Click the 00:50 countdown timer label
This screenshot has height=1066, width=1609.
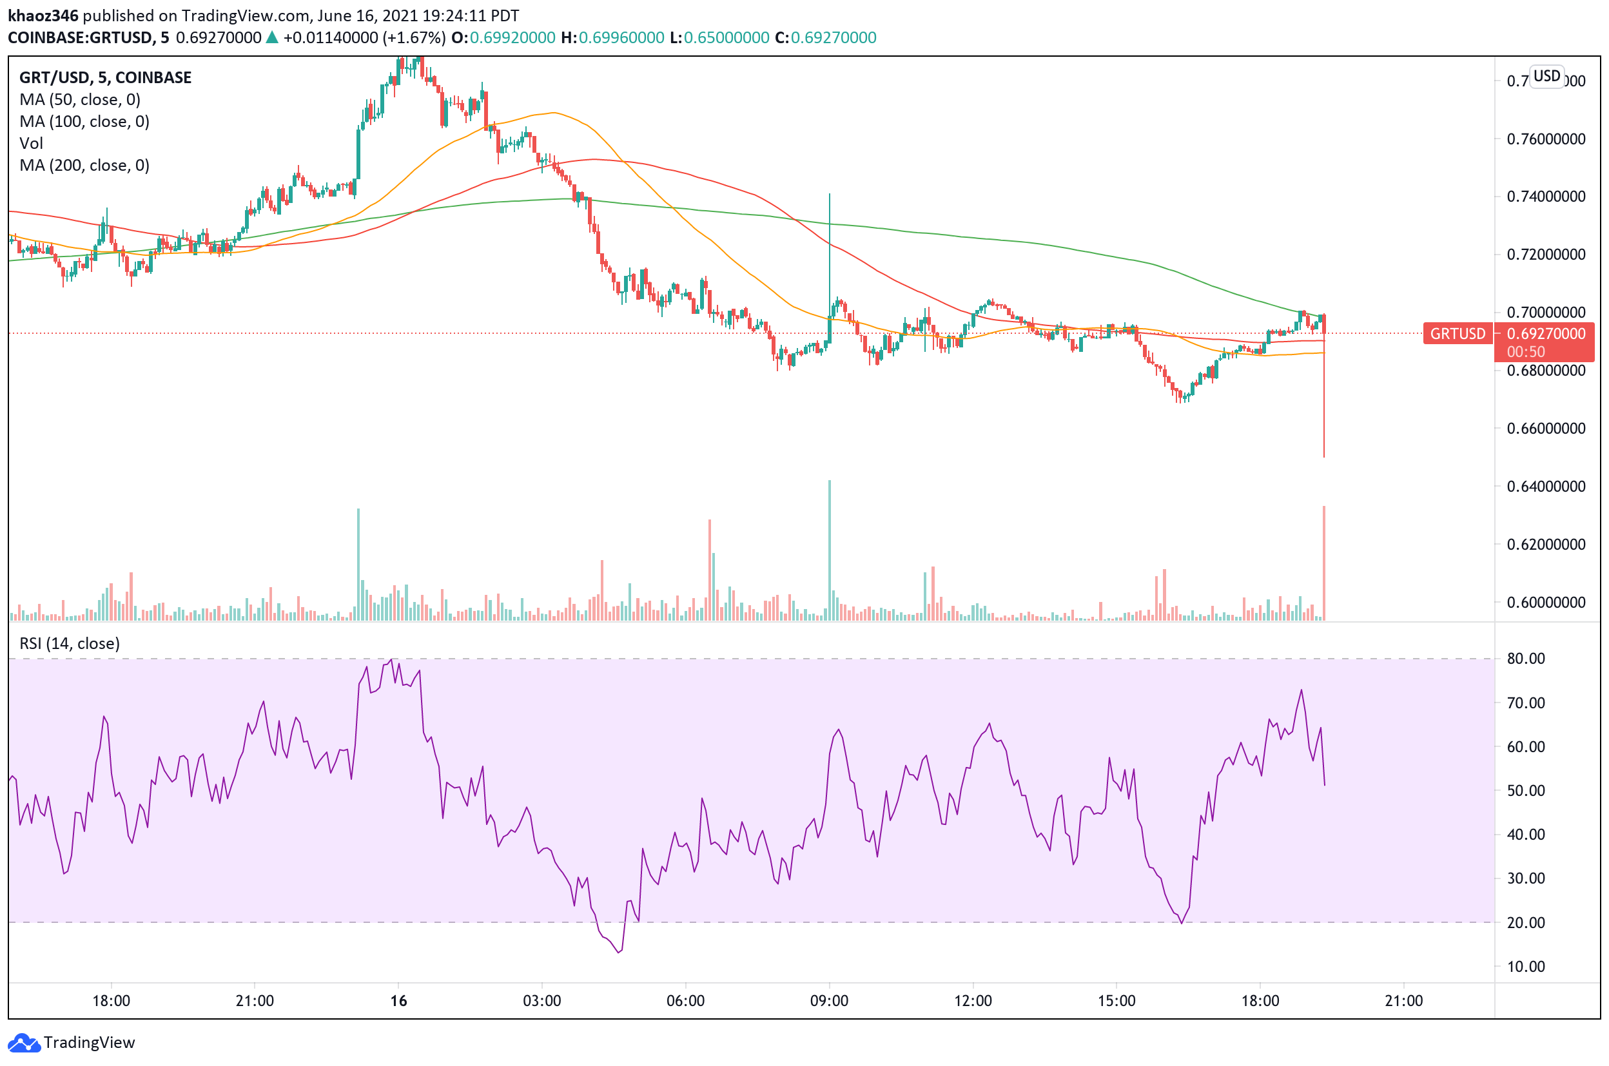pyautogui.click(x=1525, y=351)
